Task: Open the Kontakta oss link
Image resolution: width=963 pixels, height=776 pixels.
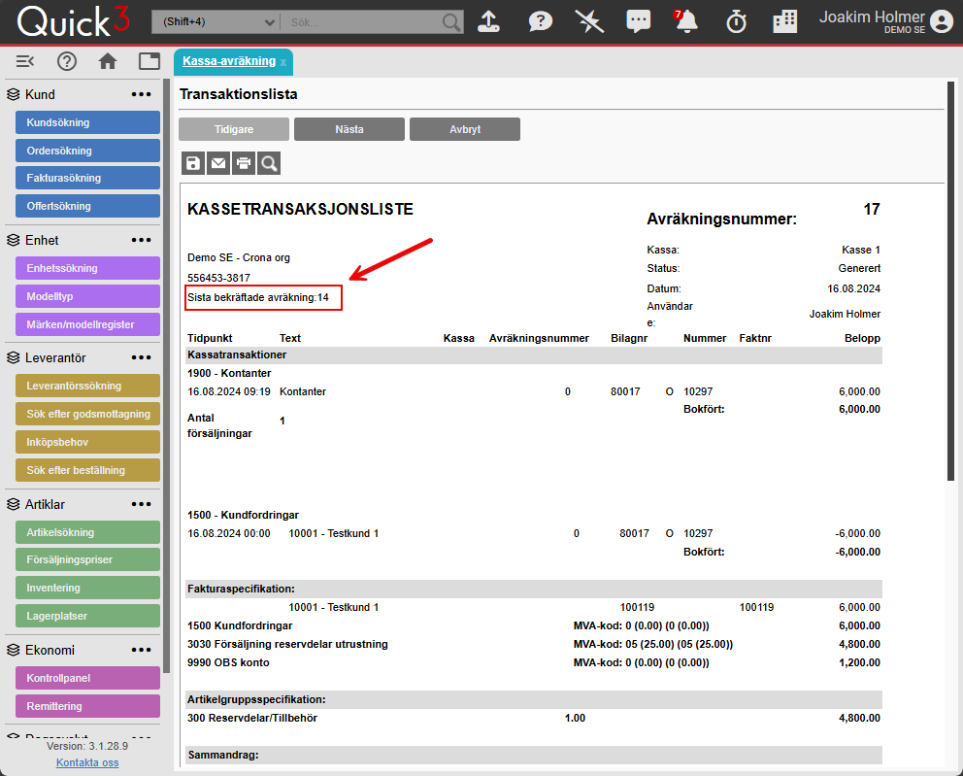Action: point(87,762)
